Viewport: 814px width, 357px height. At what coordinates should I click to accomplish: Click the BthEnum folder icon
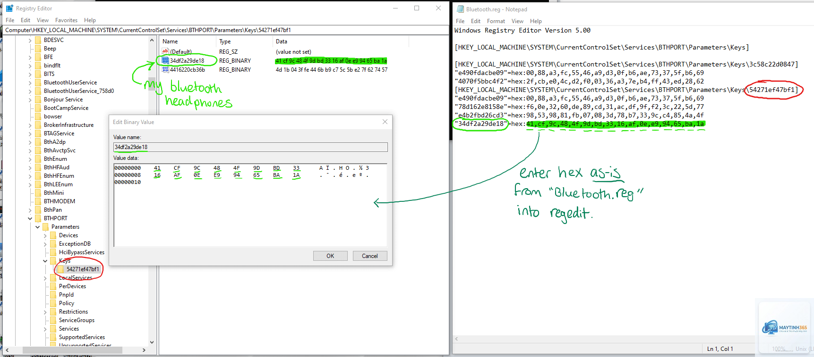tap(38, 159)
